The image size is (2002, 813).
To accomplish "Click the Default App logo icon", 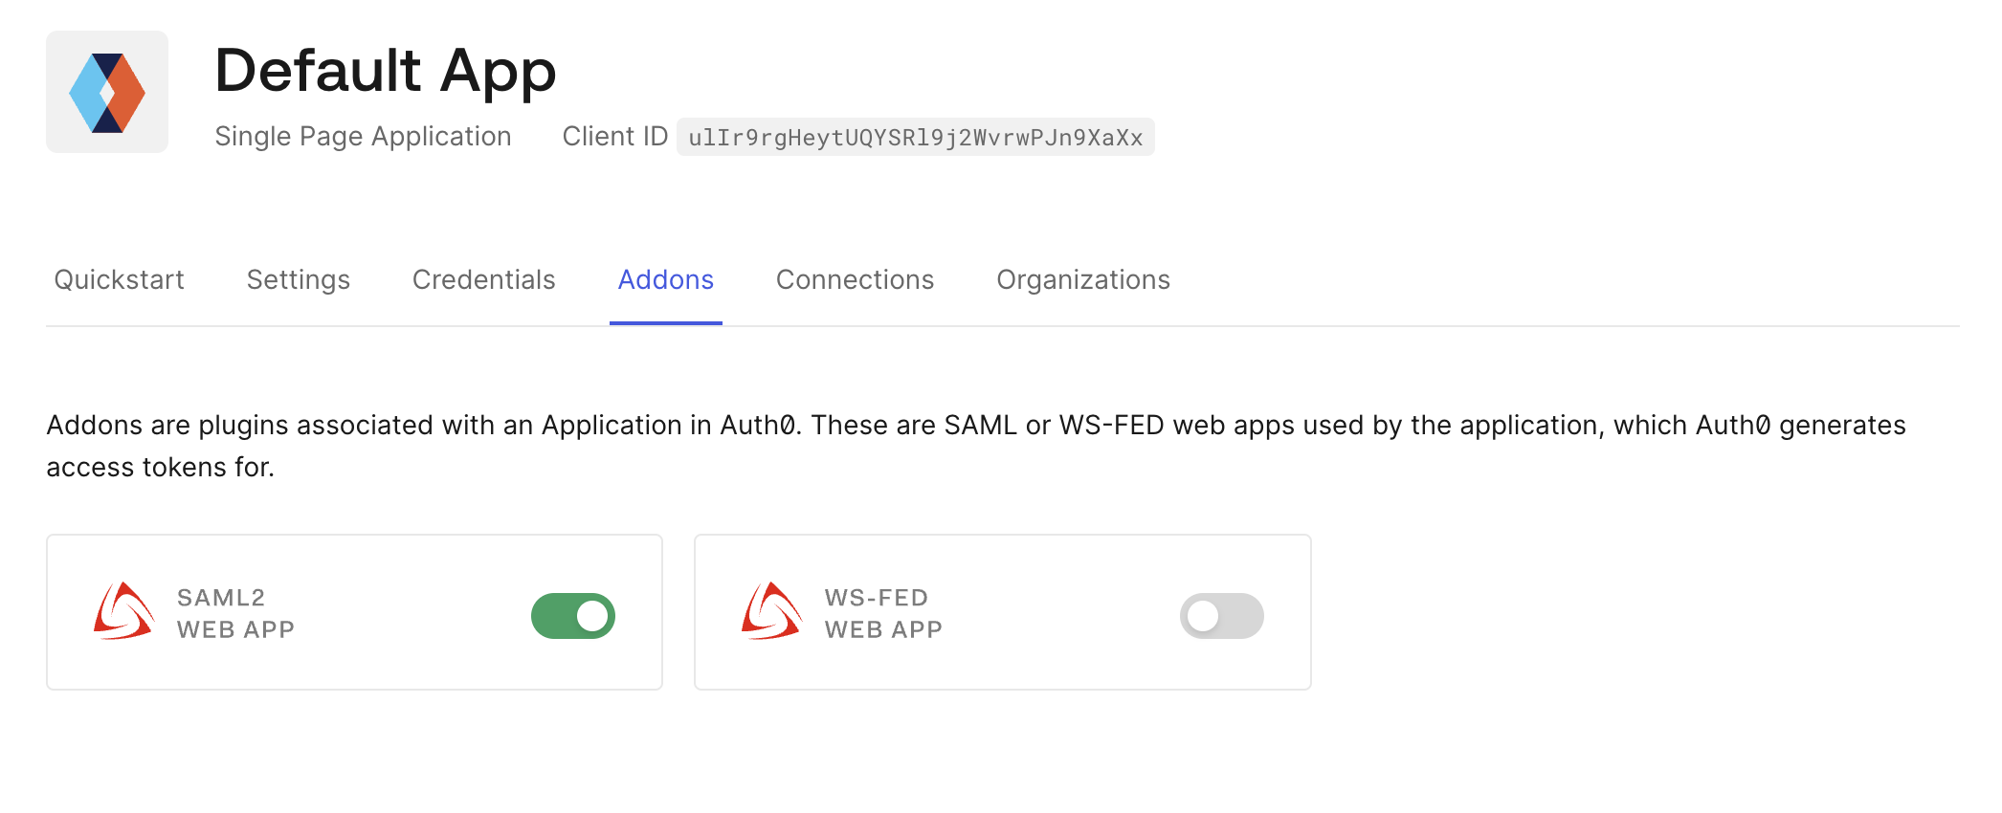I will pyautogui.click(x=107, y=92).
